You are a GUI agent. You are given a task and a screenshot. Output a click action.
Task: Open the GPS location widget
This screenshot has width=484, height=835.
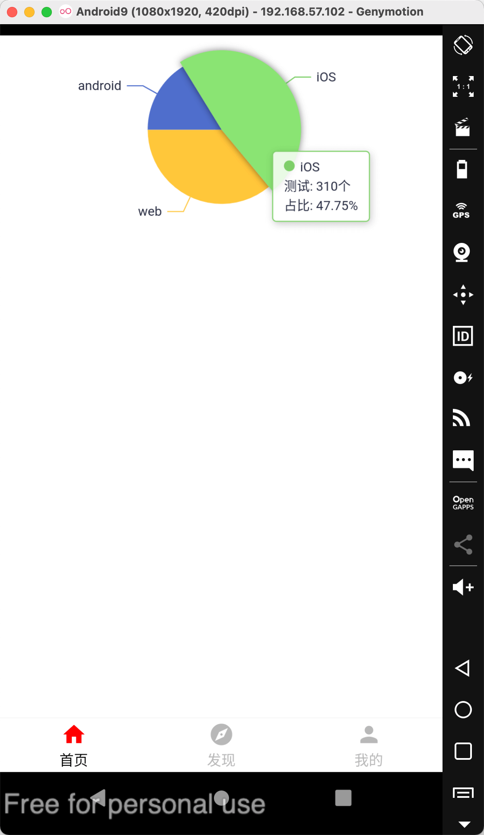tap(462, 210)
